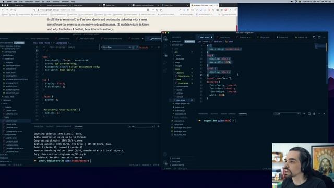Maximize right VS Code panel with chevron icon
Image resolution: width=334 pixels, height=188 pixels.
pyautogui.click(x=319, y=114)
